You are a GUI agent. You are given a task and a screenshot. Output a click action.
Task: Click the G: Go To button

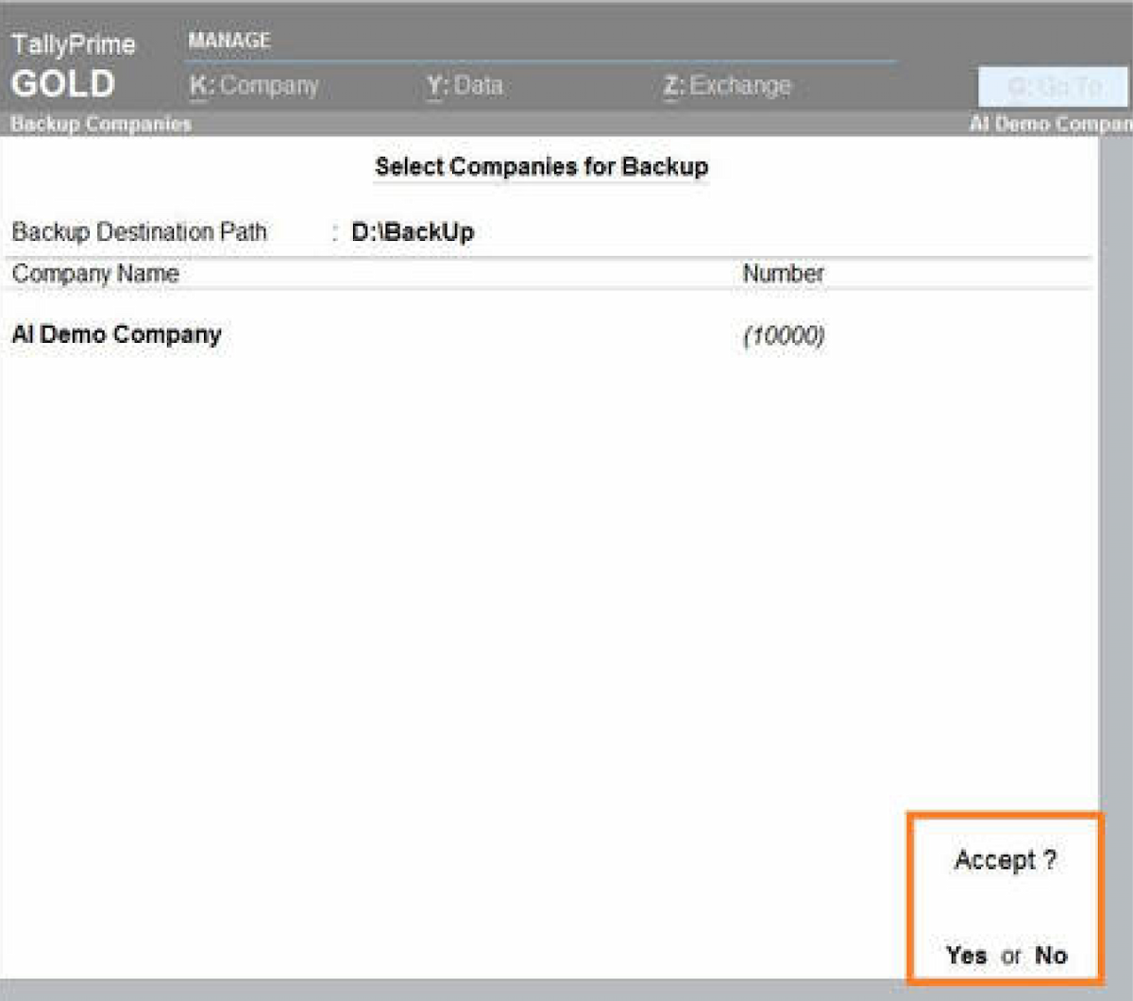(x=1053, y=88)
